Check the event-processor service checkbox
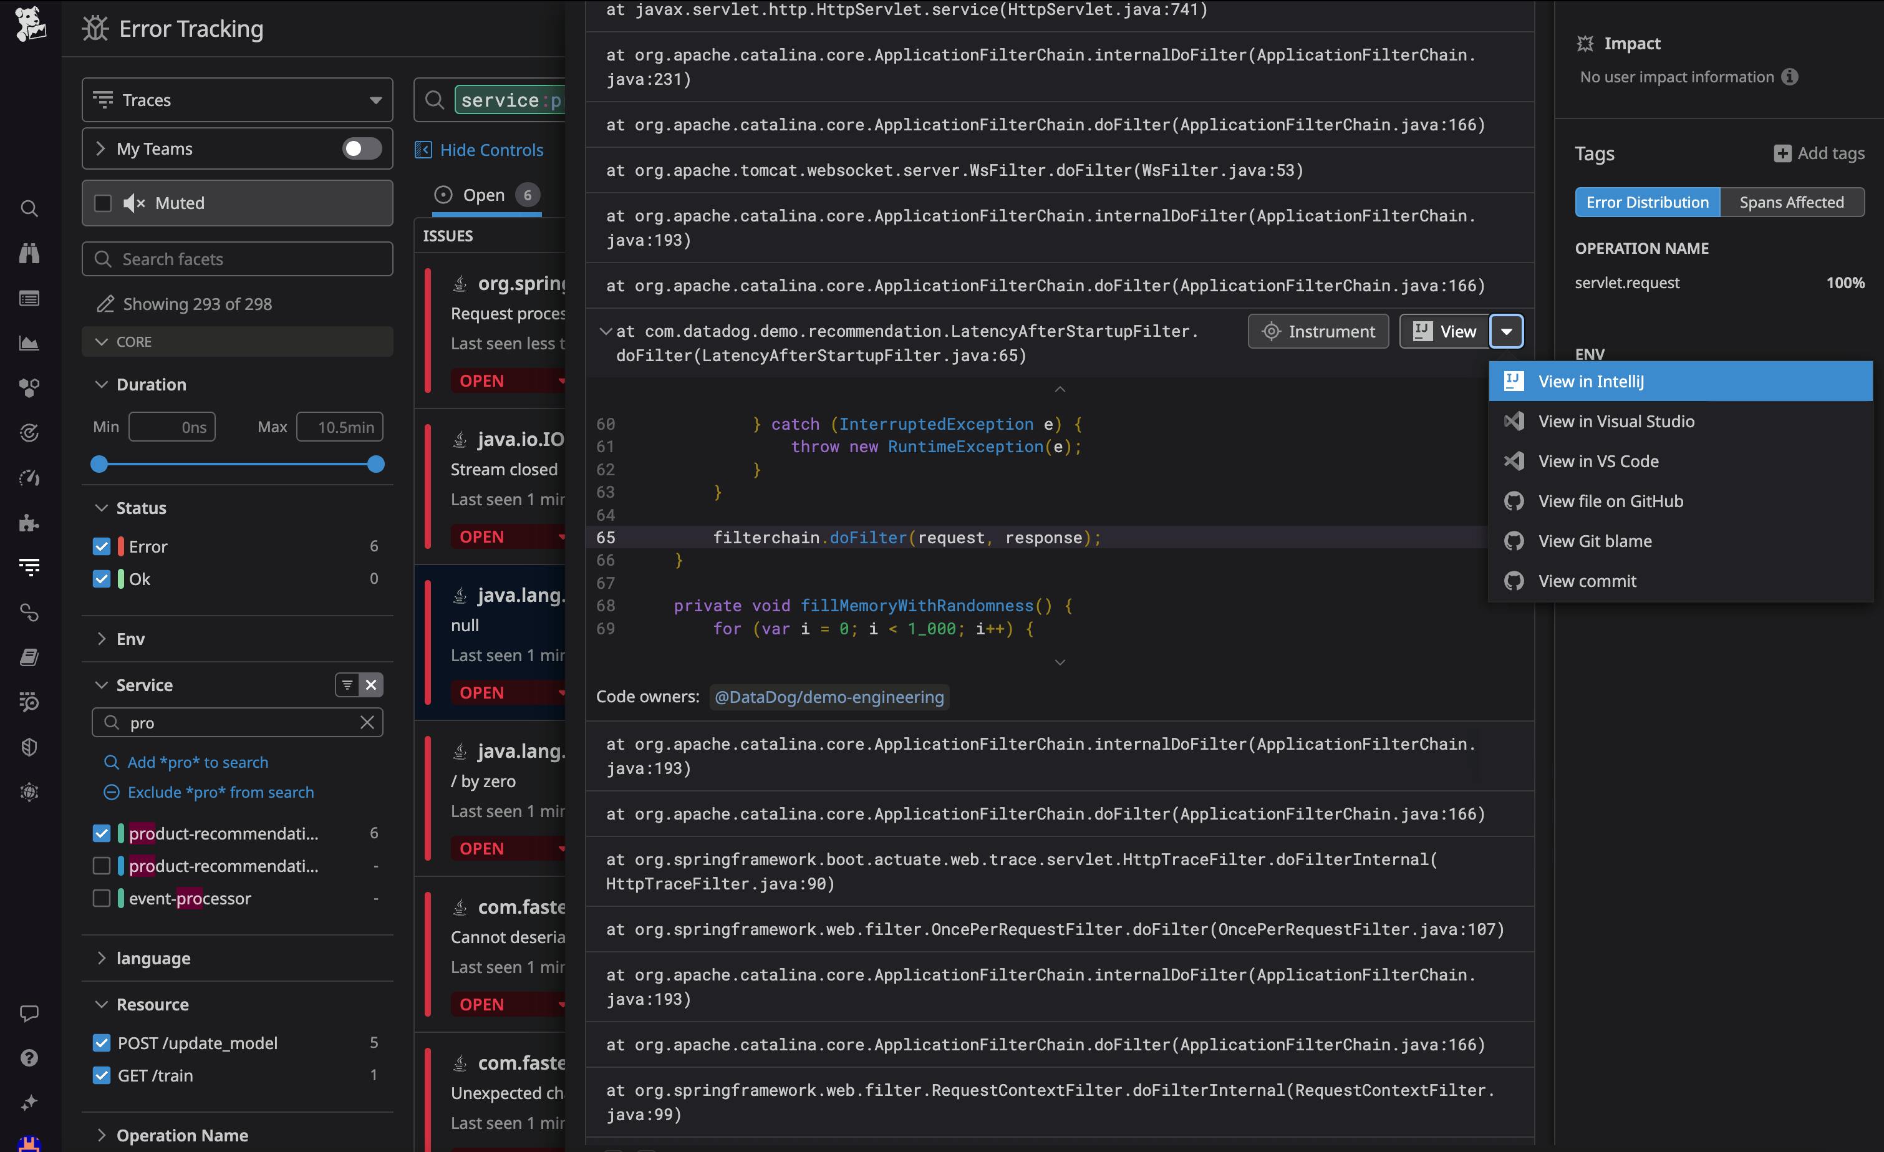Screen dimensions: 1884x1152 [101, 898]
